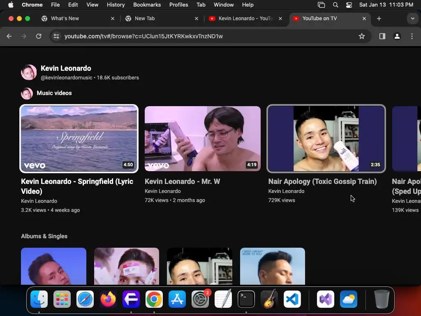This screenshot has width=421, height=316.
Task: Play the Springfield lyric video thumbnail
Action: coord(79,138)
